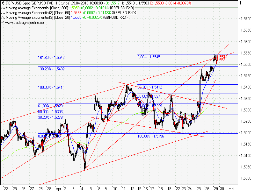Click 1,5450 on the price axis

[246, 76]
